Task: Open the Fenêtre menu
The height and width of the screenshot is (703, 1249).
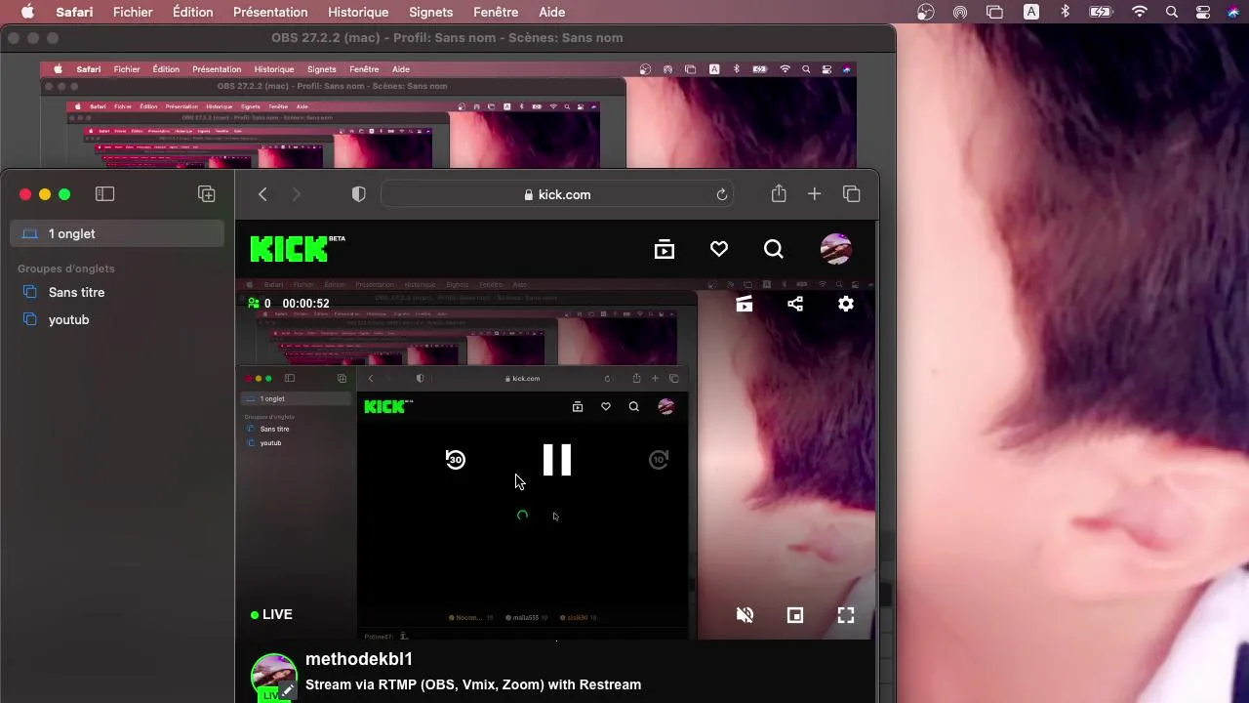Action: (496, 12)
